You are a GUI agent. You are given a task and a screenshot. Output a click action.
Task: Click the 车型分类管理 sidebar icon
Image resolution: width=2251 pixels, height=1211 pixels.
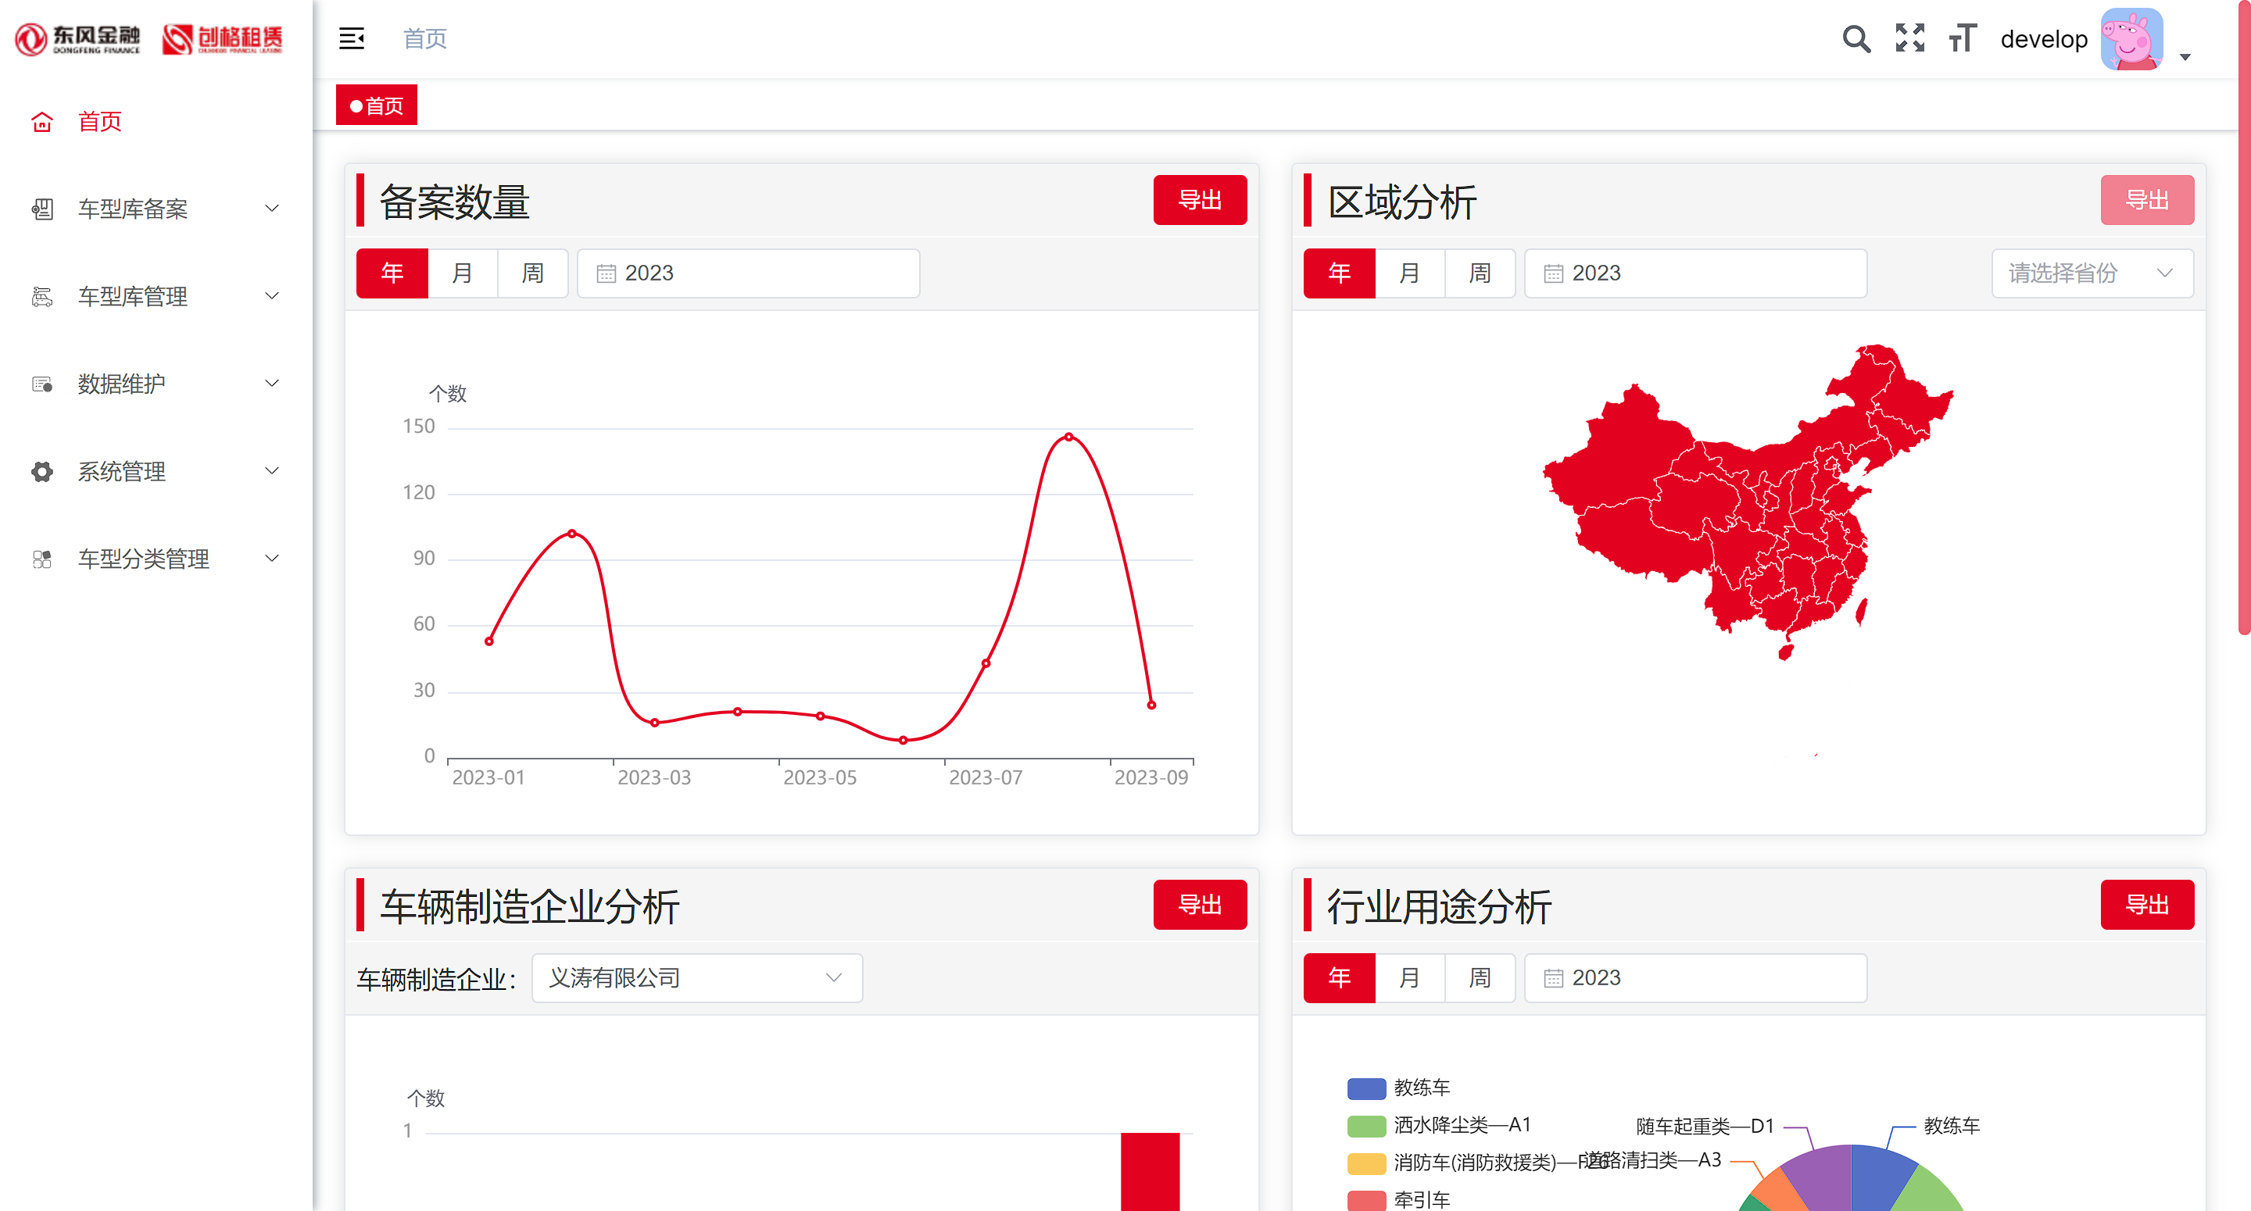tap(42, 559)
